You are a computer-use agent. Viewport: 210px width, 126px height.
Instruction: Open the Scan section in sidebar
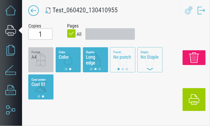pos(11,70)
